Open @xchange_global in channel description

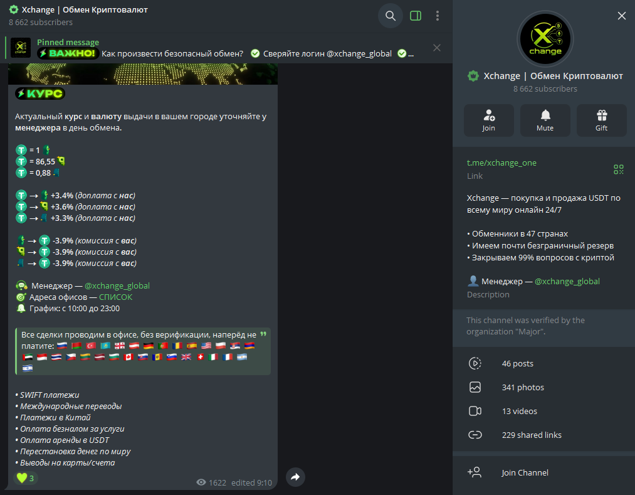(567, 281)
